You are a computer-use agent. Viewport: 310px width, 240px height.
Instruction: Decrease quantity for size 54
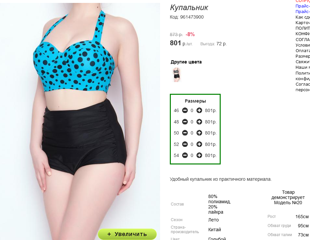coord(185,155)
